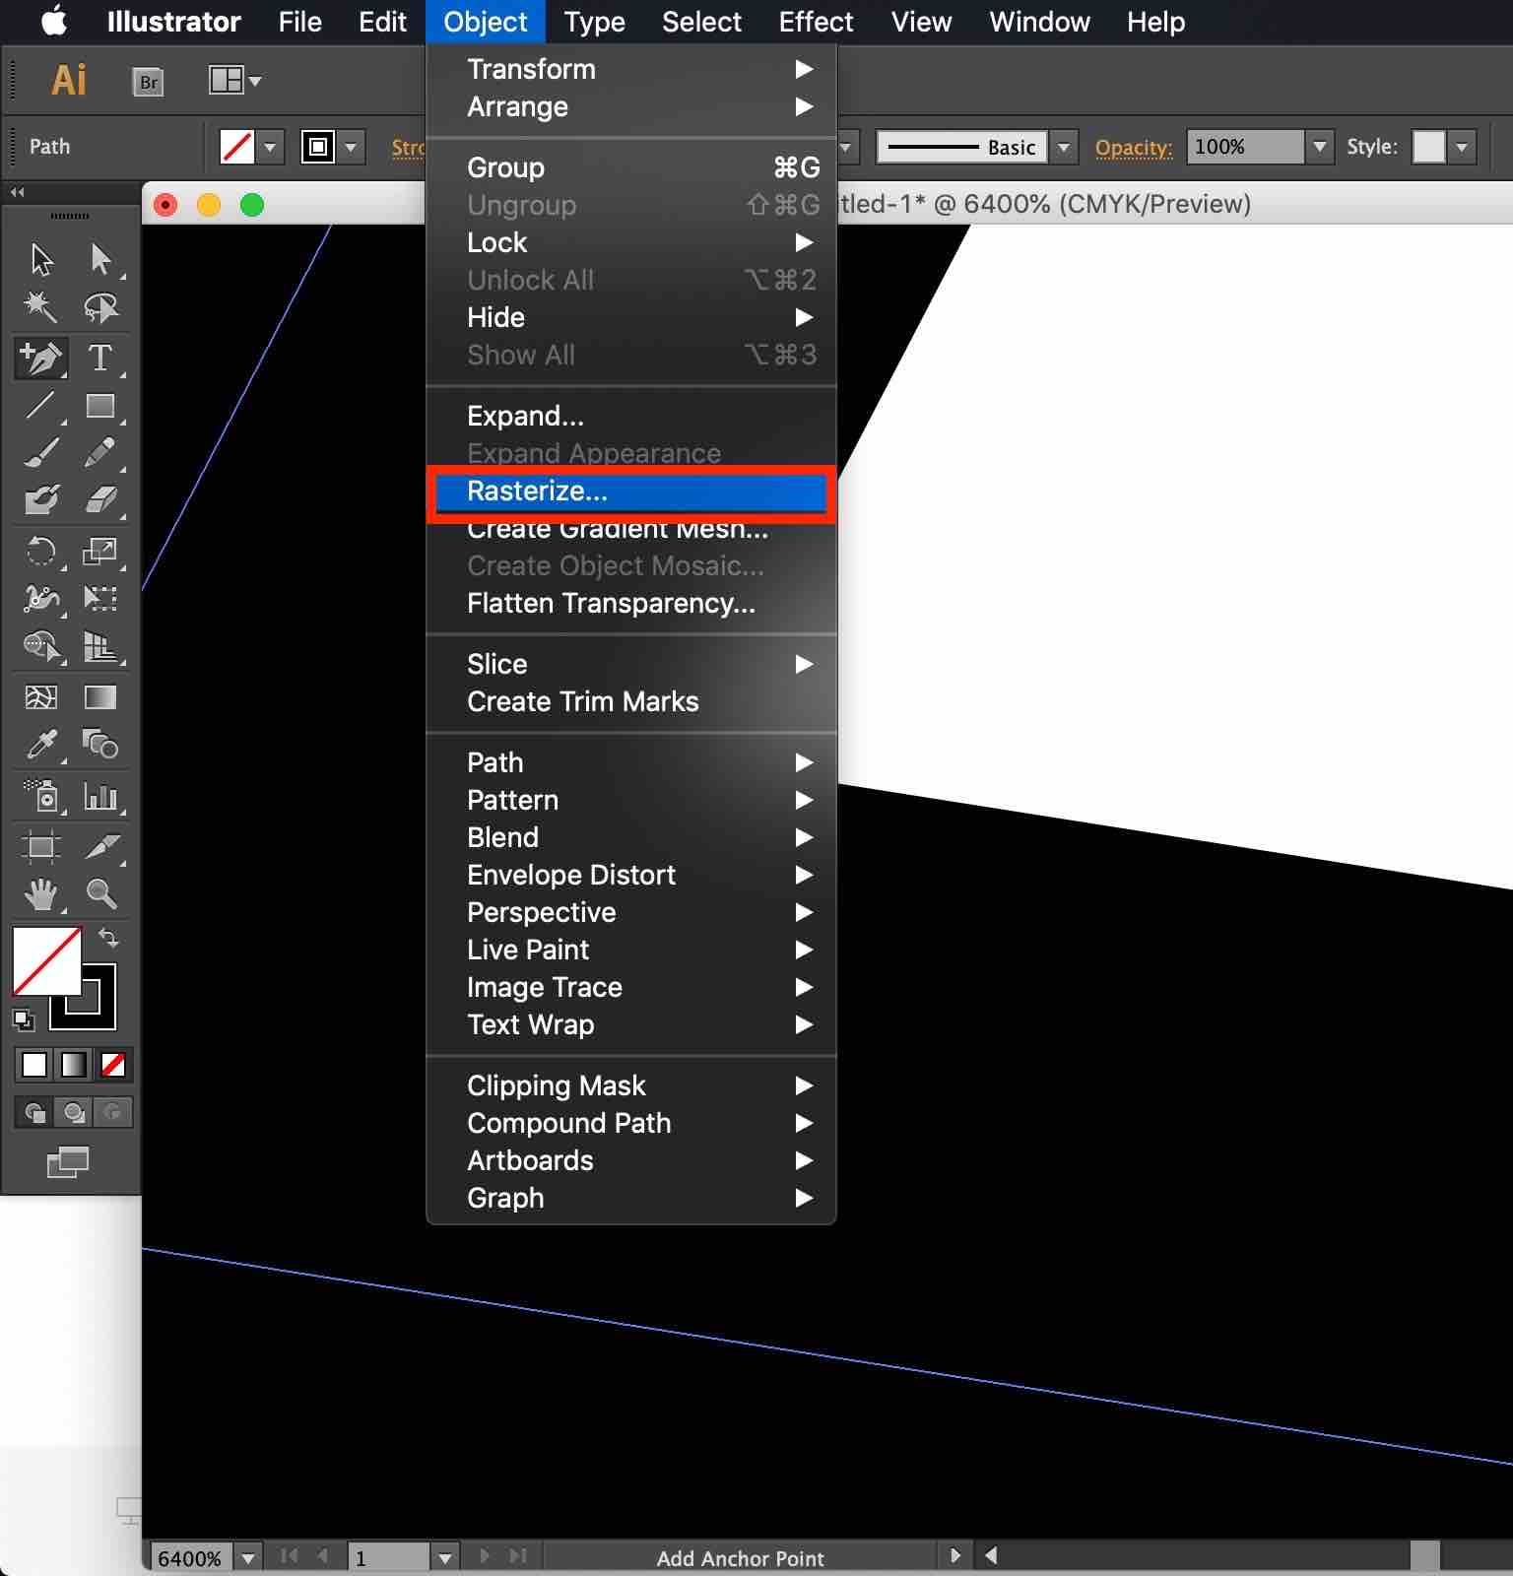Select the Blend tool

[100, 745]
